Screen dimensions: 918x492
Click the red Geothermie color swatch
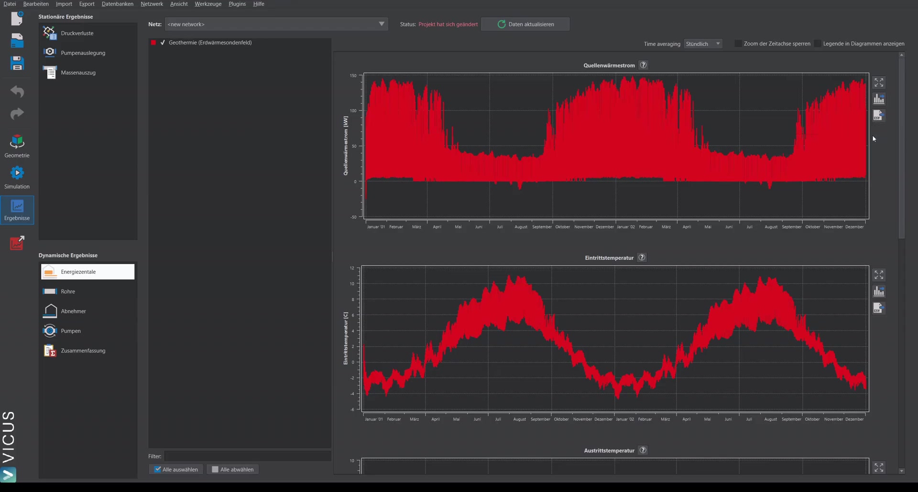tap(153, 43)
